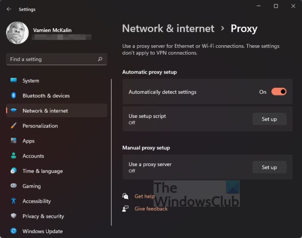
Task: Click the Accessibility figure icon
Action: pos(14,201)
